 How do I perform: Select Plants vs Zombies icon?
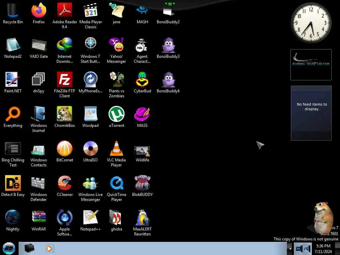pos(117,85)
